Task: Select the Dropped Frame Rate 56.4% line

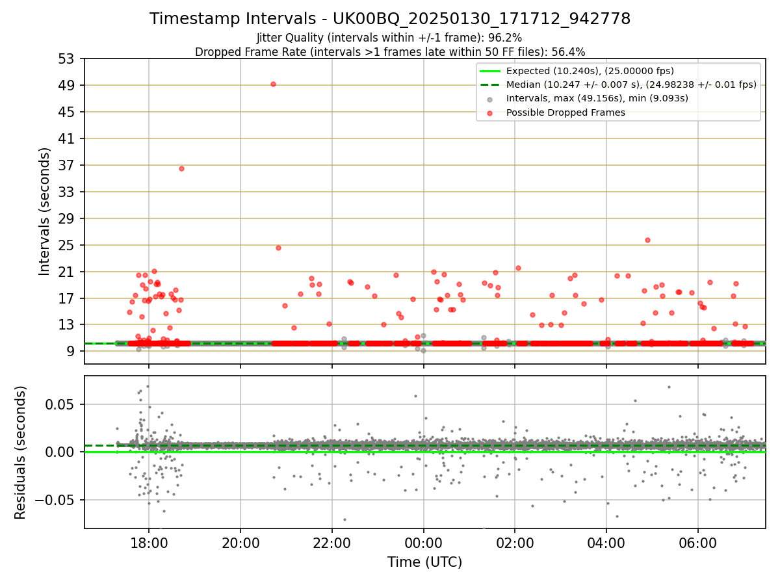Action: [x=390, y=52]
